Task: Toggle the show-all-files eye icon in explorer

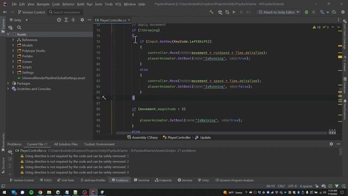Action: pos(10,28)
